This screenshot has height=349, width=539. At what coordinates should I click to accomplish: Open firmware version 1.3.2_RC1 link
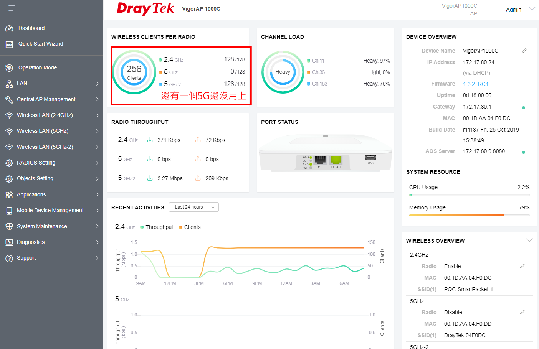tap(476, 84)
